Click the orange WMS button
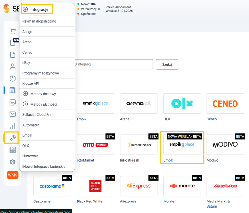This screenshot has height=213, width=249. click(13, 175)
